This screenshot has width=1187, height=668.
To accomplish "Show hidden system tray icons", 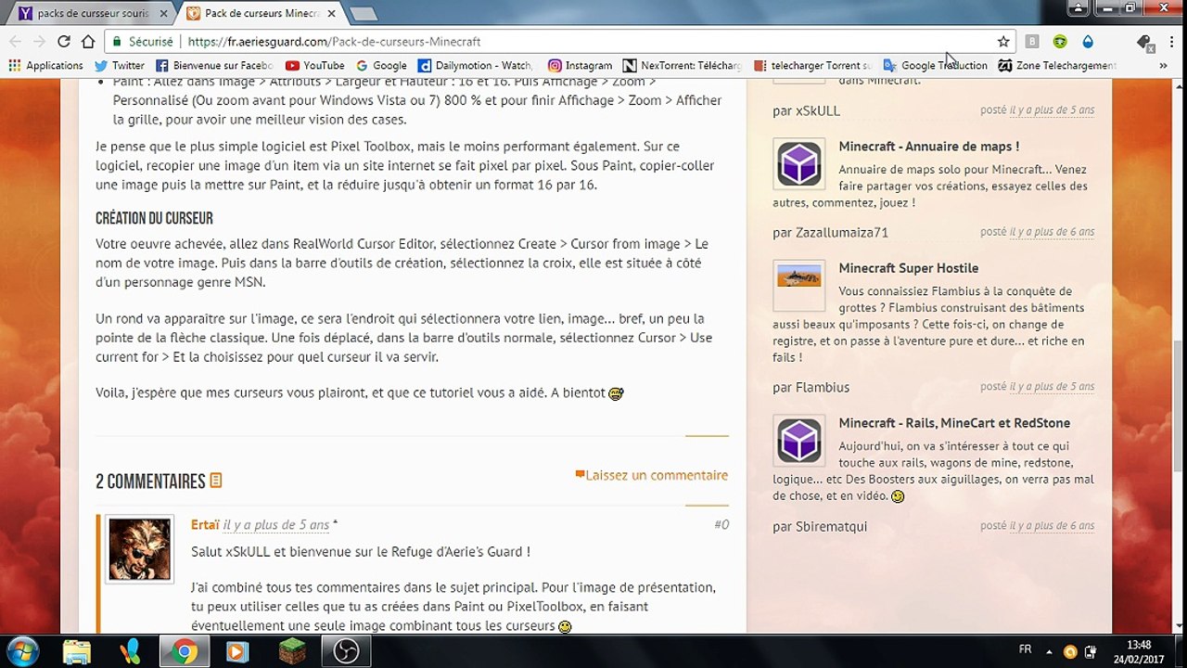I will point(1049,650).
